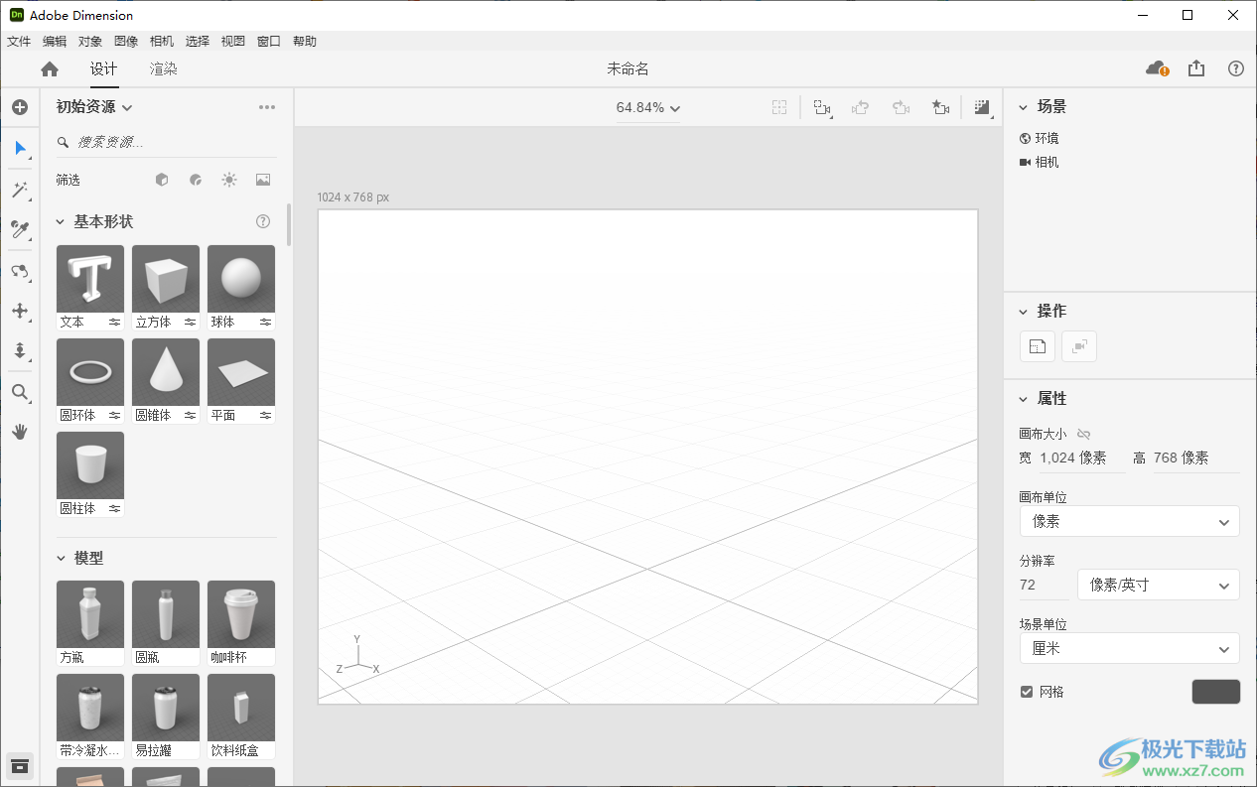Open the 场景单位 厘米 dropdown

pyautogui.click(x=1130, y=648)
